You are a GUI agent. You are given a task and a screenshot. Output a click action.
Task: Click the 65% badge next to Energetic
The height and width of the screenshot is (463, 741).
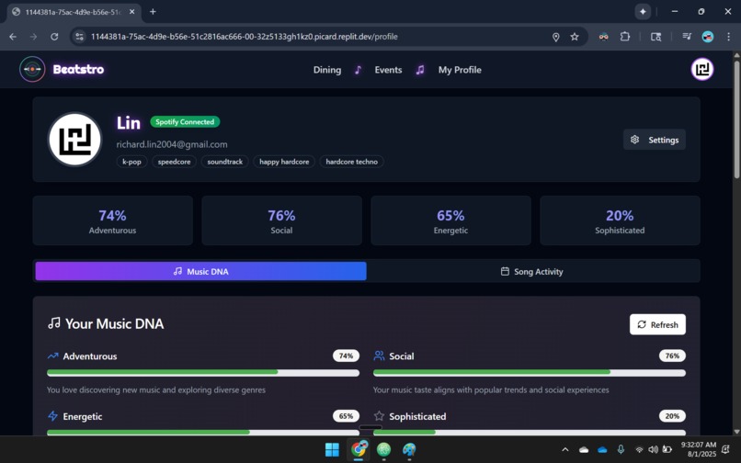[346, 416]
